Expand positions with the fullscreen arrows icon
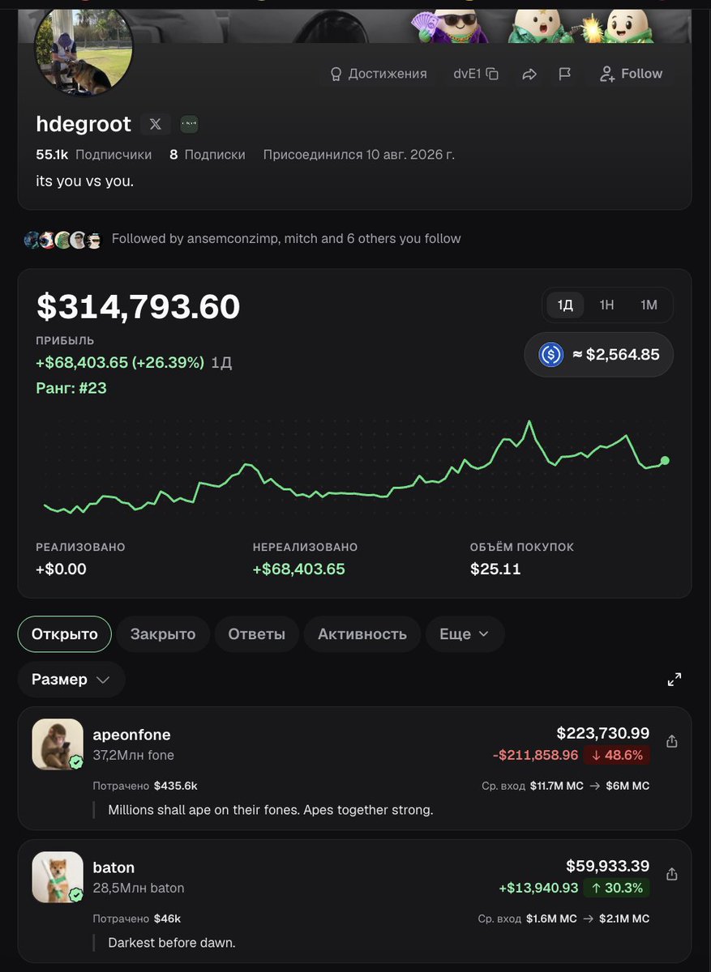 (x=675, y=680)
